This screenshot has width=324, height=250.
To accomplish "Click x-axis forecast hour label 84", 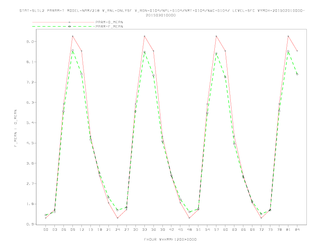I will tap(297, 230).
